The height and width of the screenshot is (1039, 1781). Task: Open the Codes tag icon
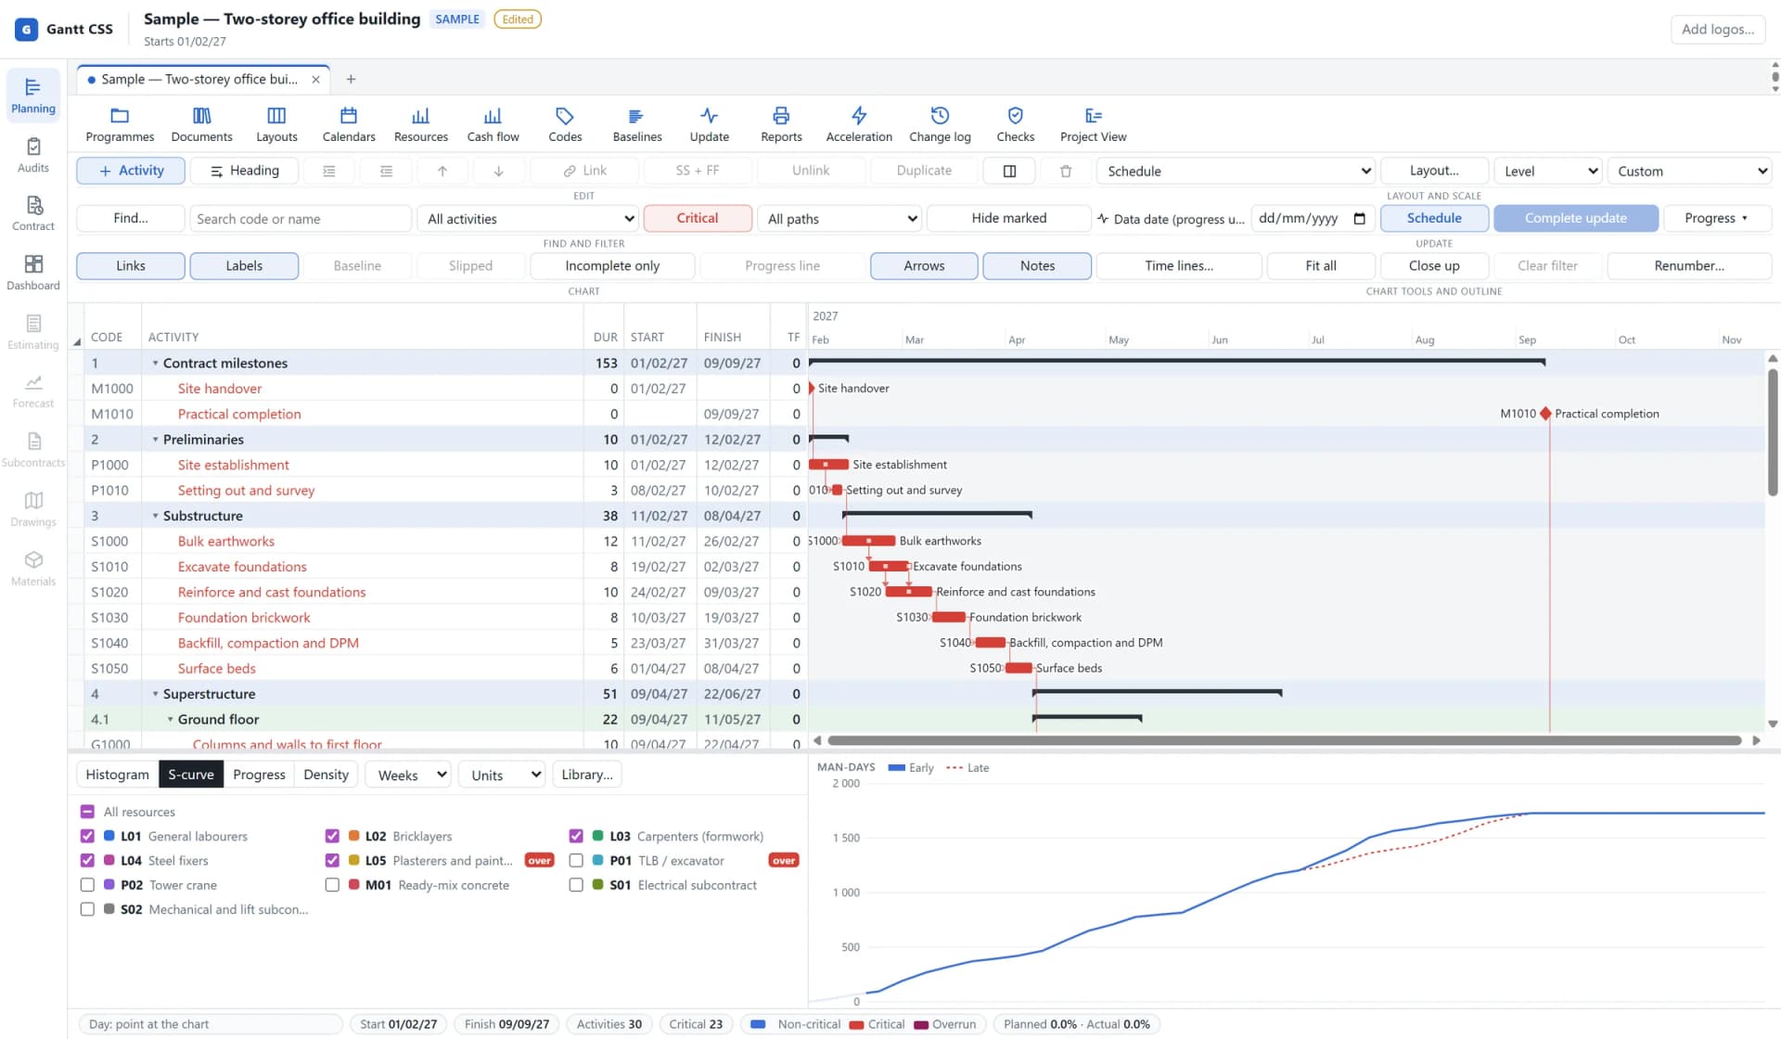point(565,124)
